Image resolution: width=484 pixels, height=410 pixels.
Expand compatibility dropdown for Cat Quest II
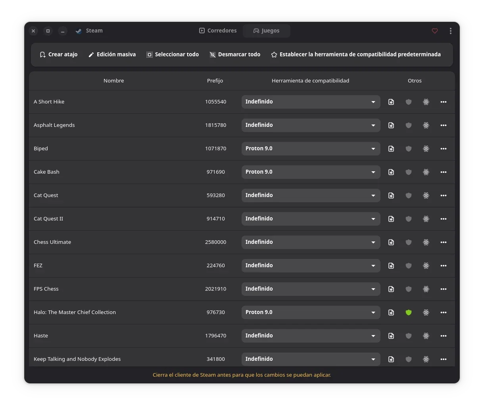311,219
